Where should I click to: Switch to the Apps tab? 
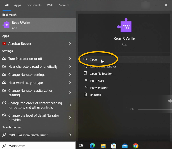click(18, 5)
